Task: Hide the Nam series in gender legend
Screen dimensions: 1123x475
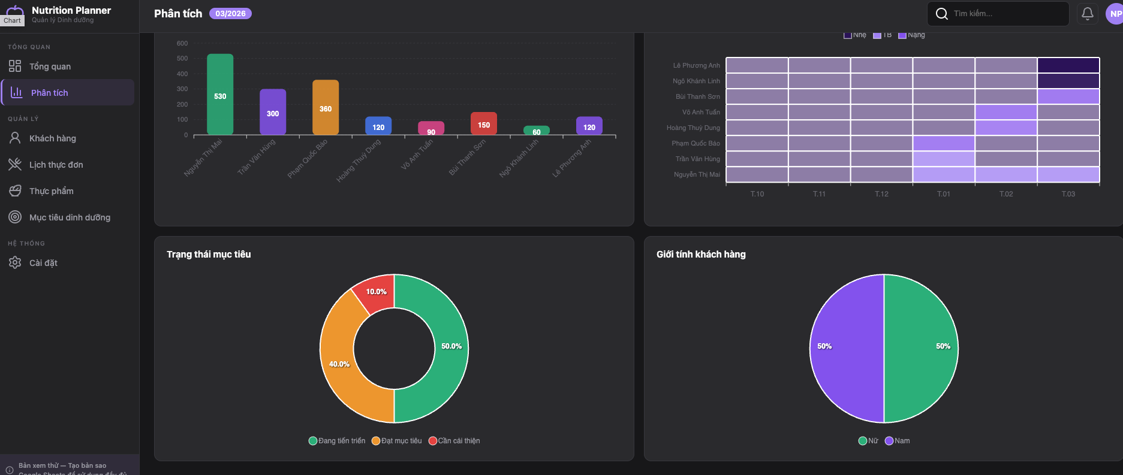Action: tap(897, 441)
